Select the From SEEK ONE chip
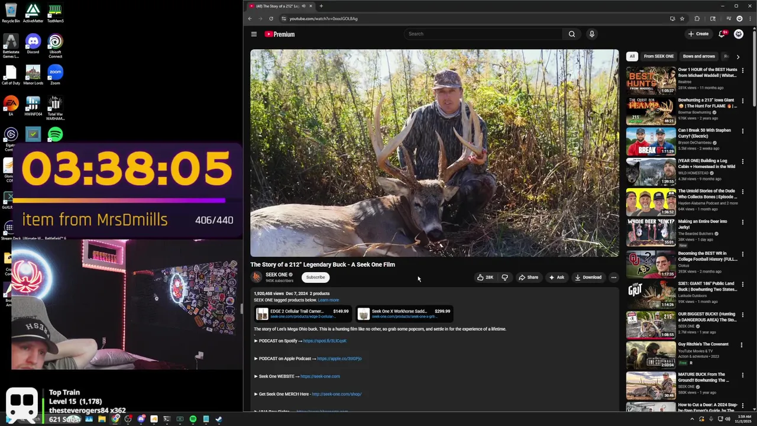The image size is (757, 426). tap(658, 56)
